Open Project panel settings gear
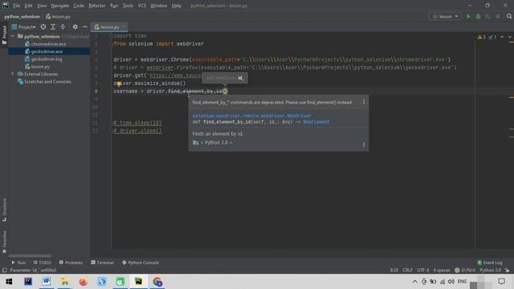Image resolution: width=514 pixels, height=289 pixels. pos(75,26)
